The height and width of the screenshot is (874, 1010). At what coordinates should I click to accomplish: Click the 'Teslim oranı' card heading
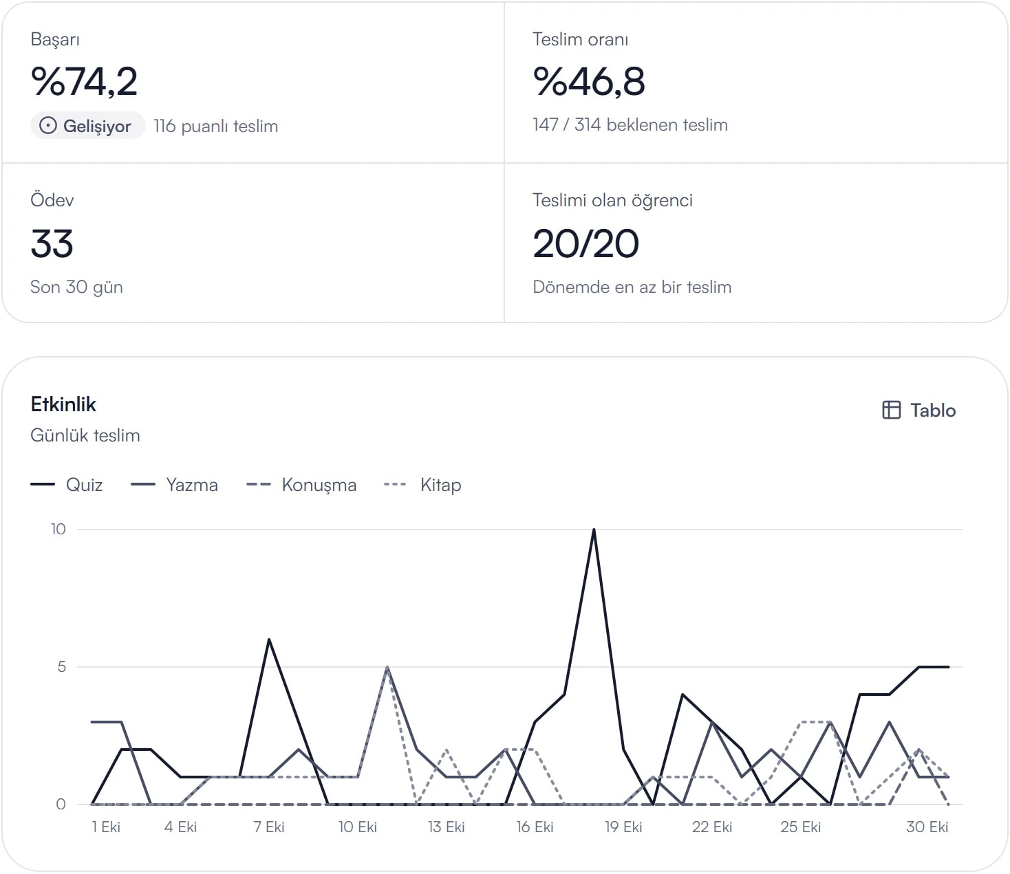(580, 39)
